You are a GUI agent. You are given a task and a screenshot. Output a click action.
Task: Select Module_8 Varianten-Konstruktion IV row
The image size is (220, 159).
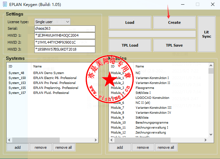coord(159,113)
